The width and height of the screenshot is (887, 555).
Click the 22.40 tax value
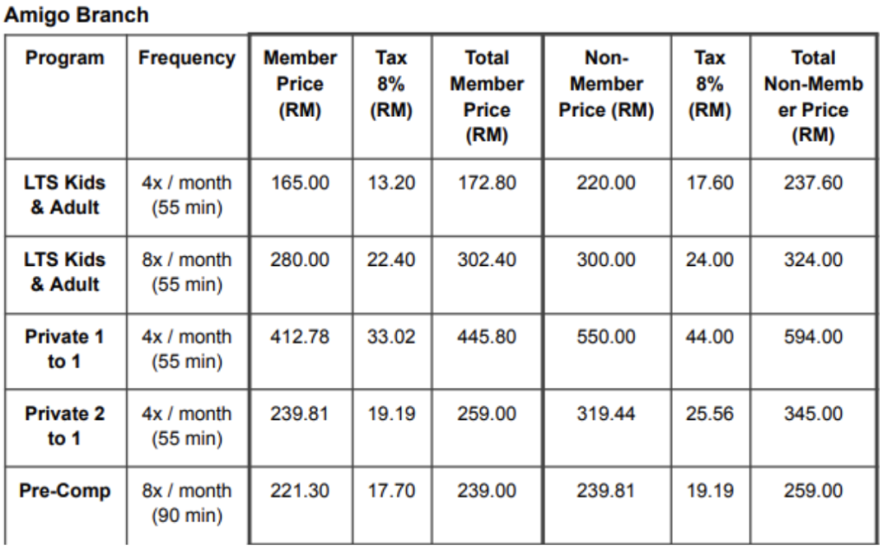pyautogui.click(x=391, y=261)
